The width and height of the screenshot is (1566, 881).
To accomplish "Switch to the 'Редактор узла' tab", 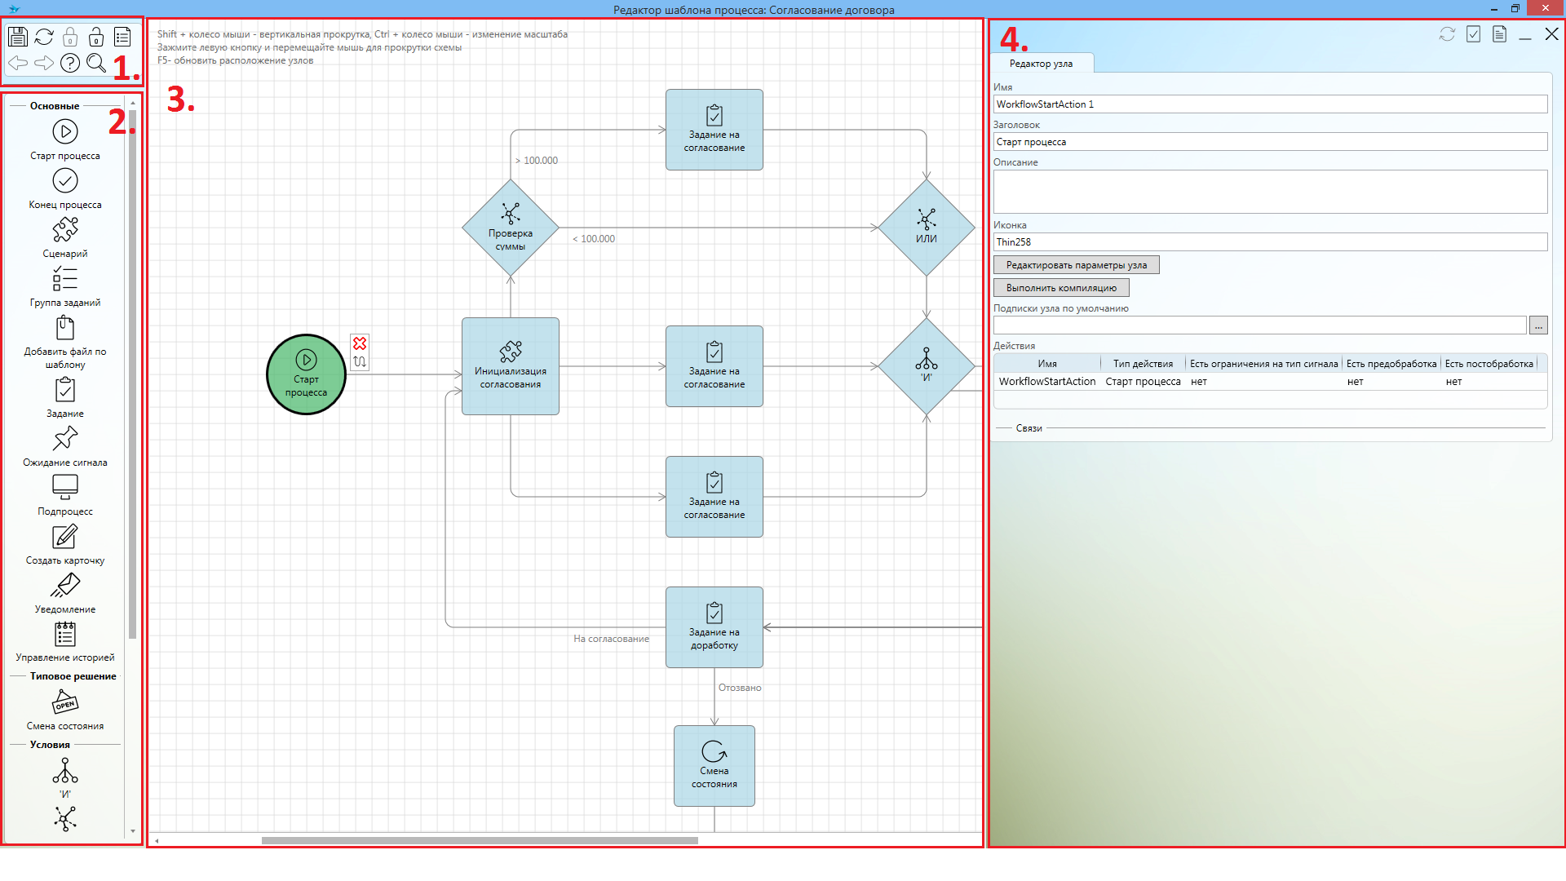I will (1041, 64).
